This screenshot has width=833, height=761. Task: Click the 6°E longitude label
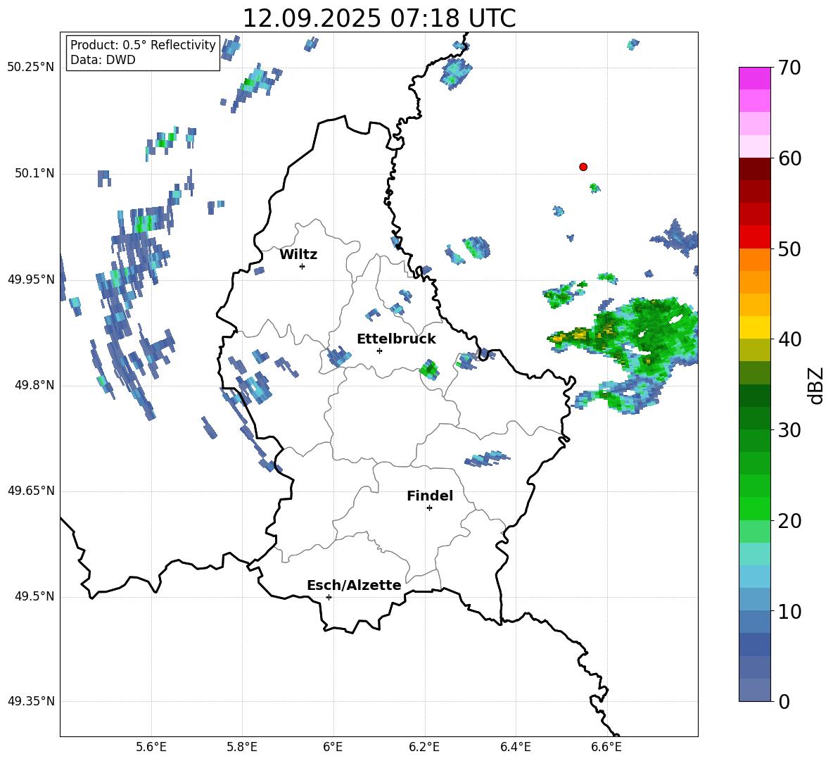pyautogui.click(x=333, y=747)
